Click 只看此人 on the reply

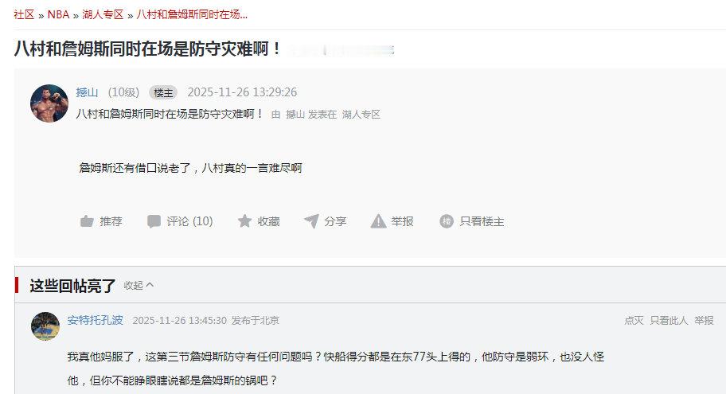(669, 321)
